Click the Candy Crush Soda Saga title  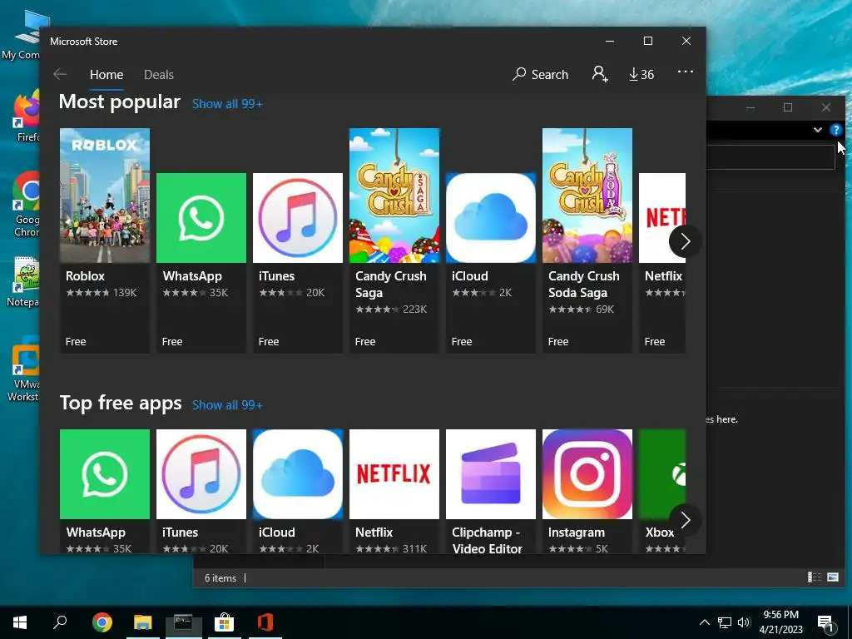[x=583, y=285]
